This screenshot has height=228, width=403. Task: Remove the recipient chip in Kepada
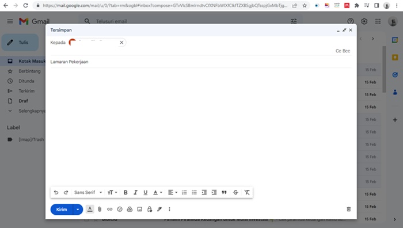[121, 43]
